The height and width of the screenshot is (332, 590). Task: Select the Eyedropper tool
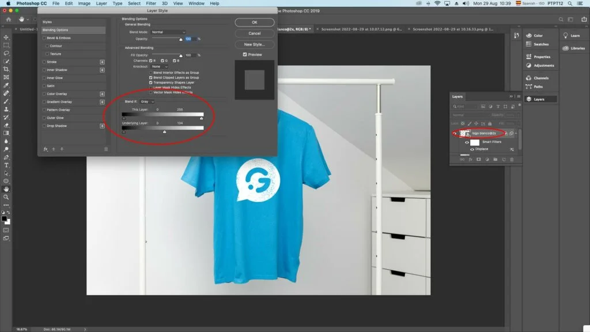[x=6, y=85]
